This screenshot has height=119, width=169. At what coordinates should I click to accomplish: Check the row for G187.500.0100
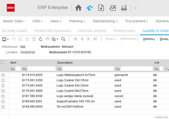point(3,96)
